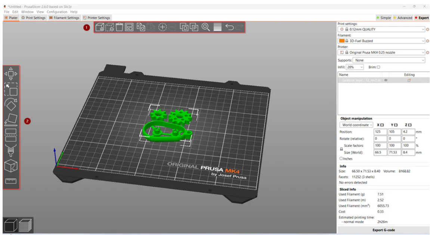This screenshot has height=235, width=430.
Task: Open the Variable layer height tool
Action: [217, 27]
